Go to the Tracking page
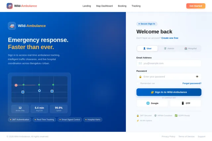 click(136, 6)
